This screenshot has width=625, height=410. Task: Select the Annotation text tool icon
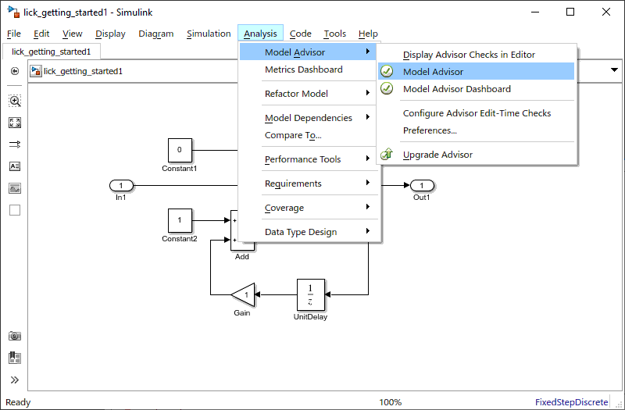pos(15,166)
